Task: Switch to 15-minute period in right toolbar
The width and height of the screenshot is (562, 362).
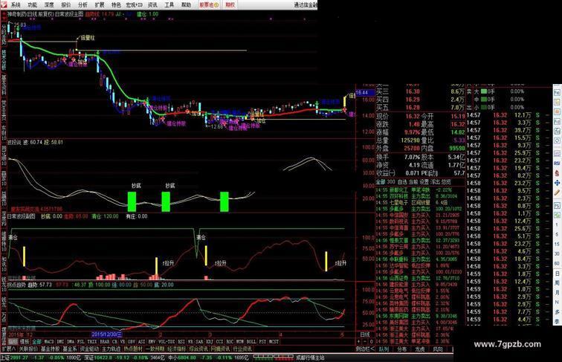Action: (558, 244)
